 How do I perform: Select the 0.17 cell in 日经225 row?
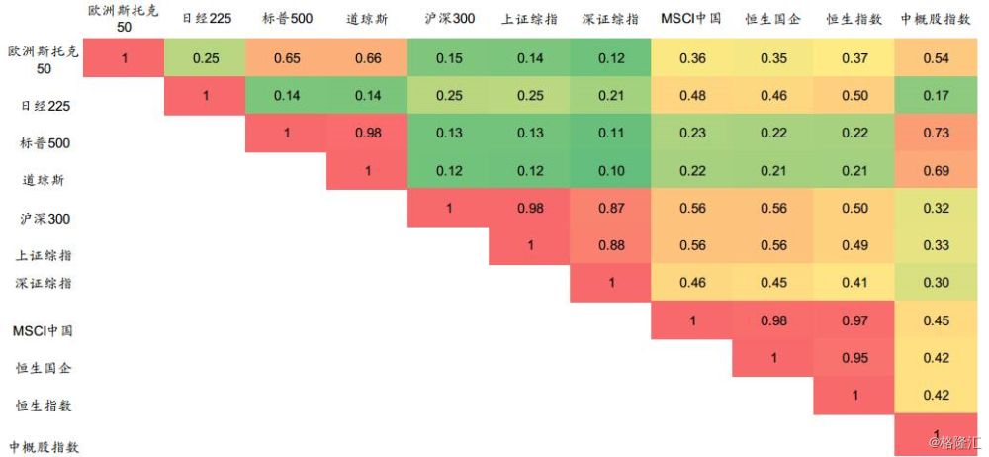(935, 96)
